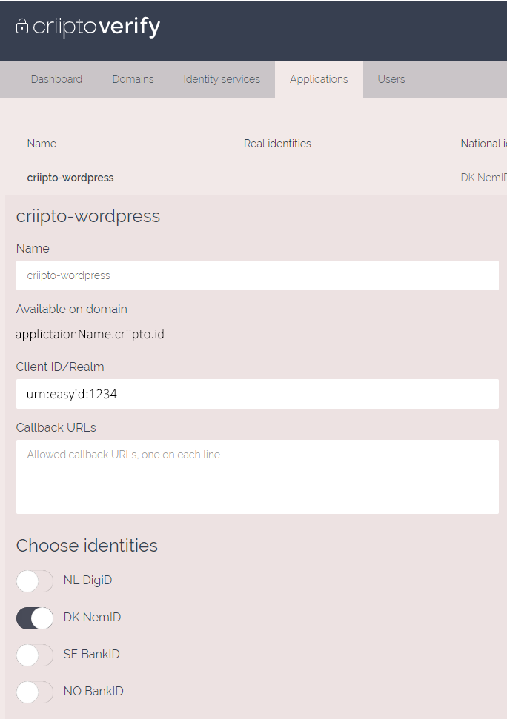This screenshot has width=507, height=719.
Task: Go to the Identity services tab
Action: pyautogui.click(x=222, y=79)
